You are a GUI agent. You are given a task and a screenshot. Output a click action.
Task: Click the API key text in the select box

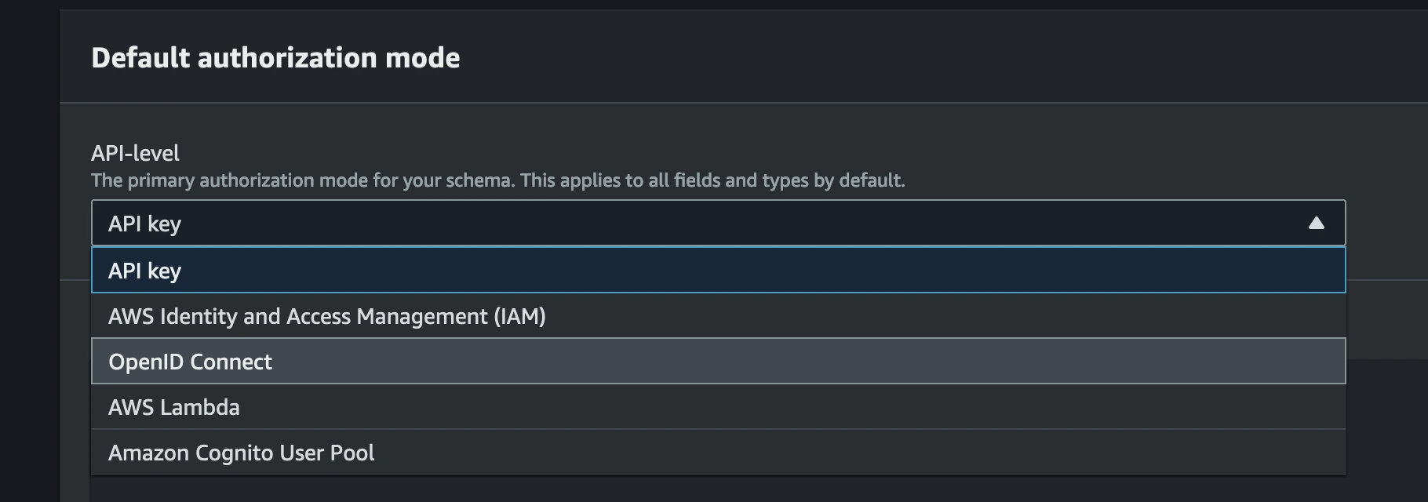[145, 224]
